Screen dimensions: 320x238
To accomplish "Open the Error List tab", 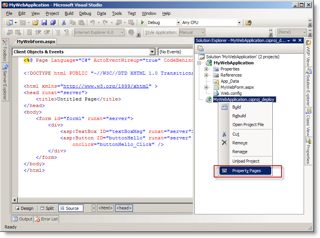I will [x=46, y=219].
